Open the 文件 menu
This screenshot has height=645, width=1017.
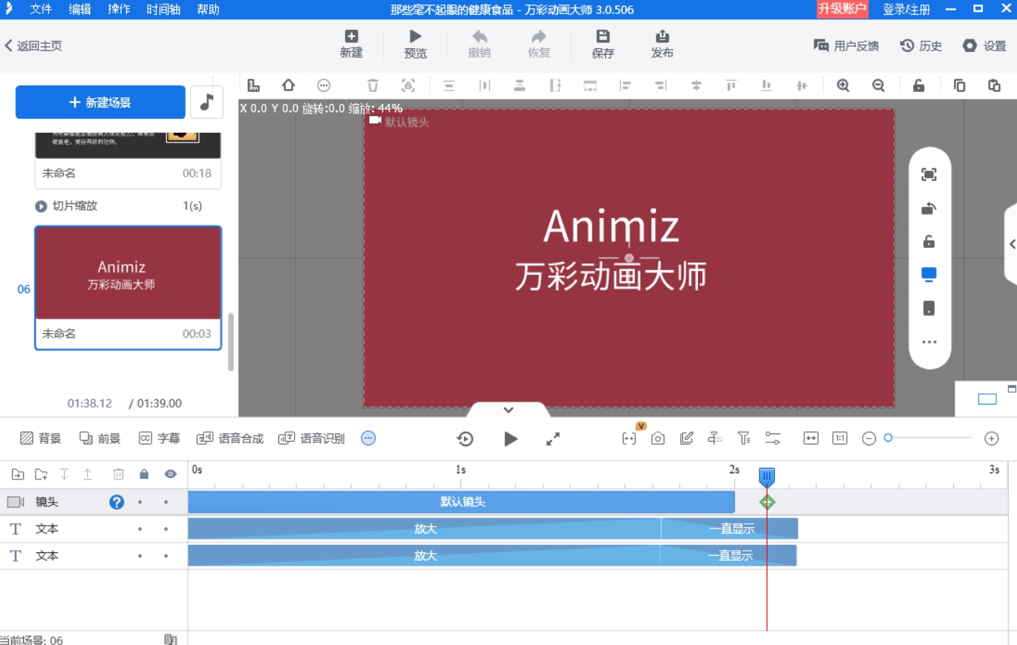tap(41, 10)
